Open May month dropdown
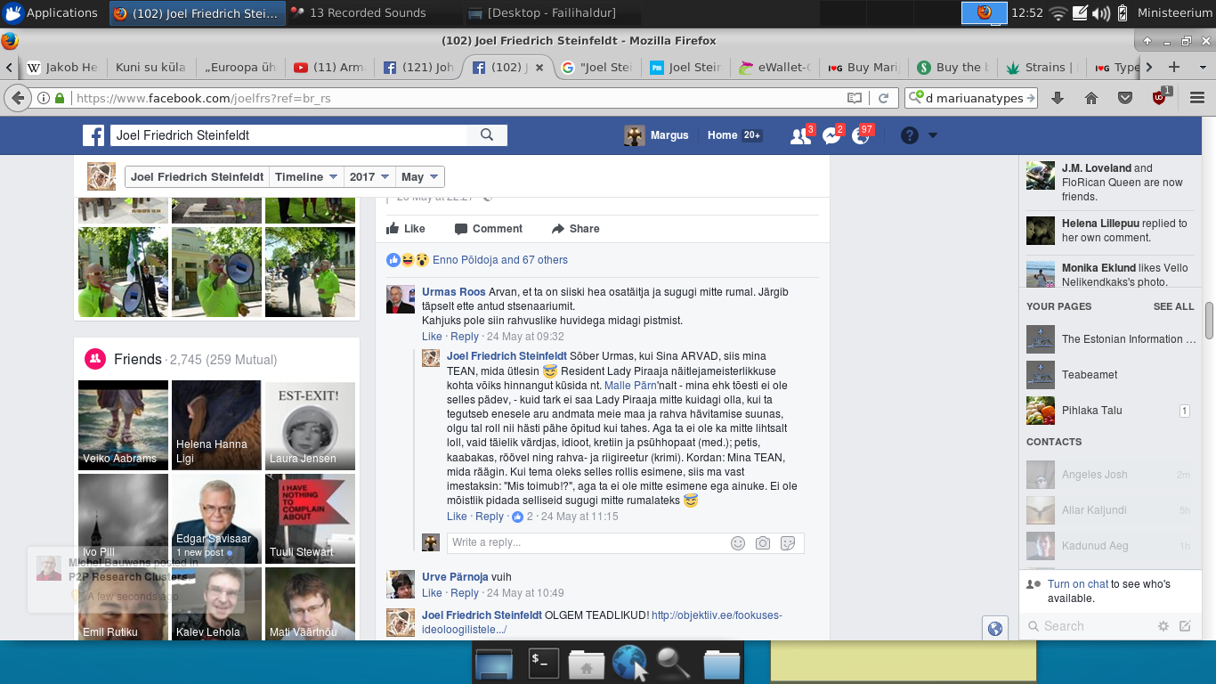Viewport: 1216px width, 684px height. (420, 176)
